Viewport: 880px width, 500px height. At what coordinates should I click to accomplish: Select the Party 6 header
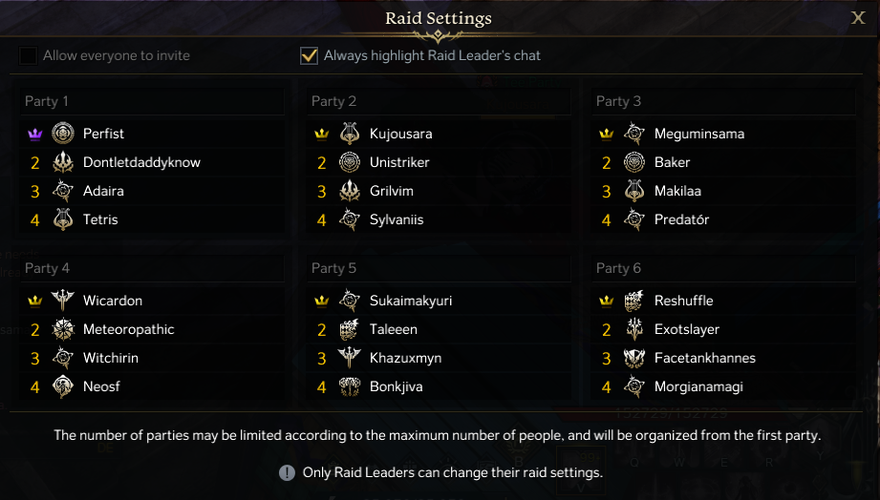tap(618, 268)
